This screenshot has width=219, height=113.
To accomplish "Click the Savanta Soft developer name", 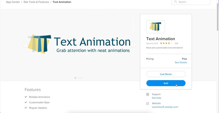I will click(x=152, y=43).
